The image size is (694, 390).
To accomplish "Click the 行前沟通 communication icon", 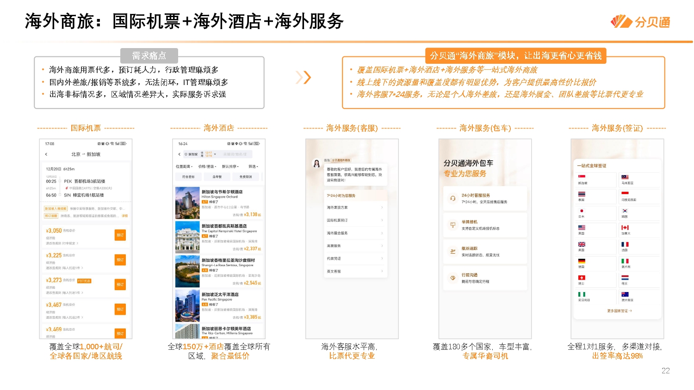I will [452, 277].
